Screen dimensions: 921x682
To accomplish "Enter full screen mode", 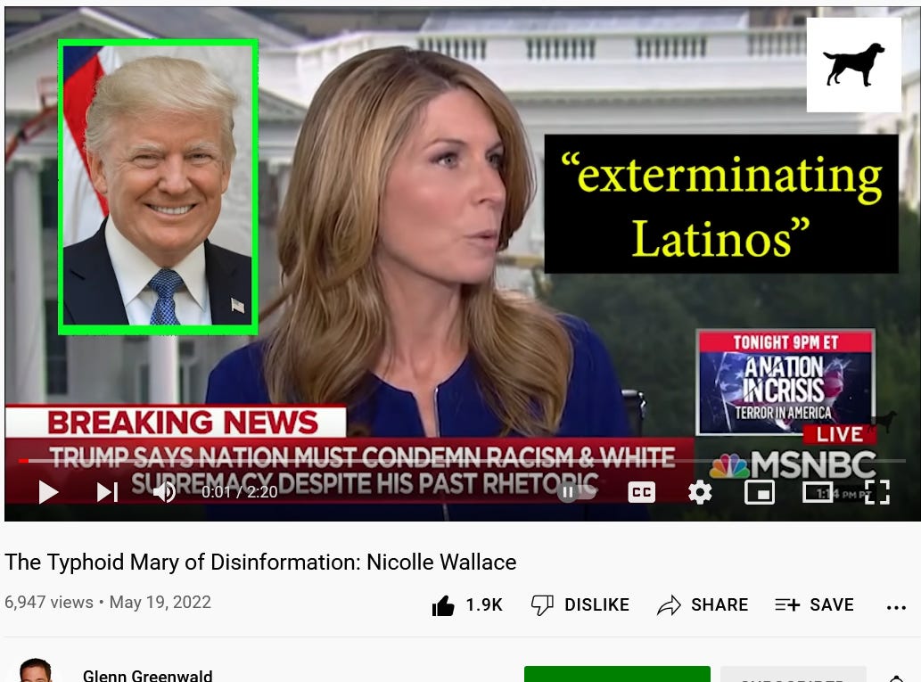I will [877, 492].
